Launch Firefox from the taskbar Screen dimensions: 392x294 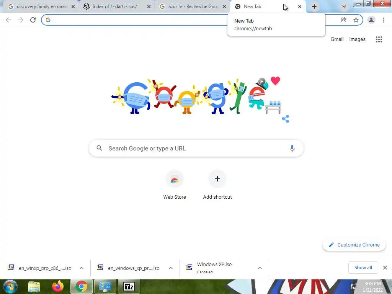[58, 286]
